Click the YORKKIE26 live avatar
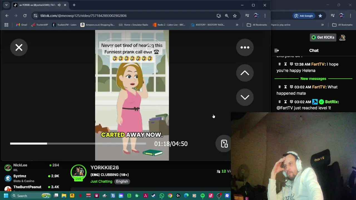Screen dimensions: 356x200 pos(78,173)
